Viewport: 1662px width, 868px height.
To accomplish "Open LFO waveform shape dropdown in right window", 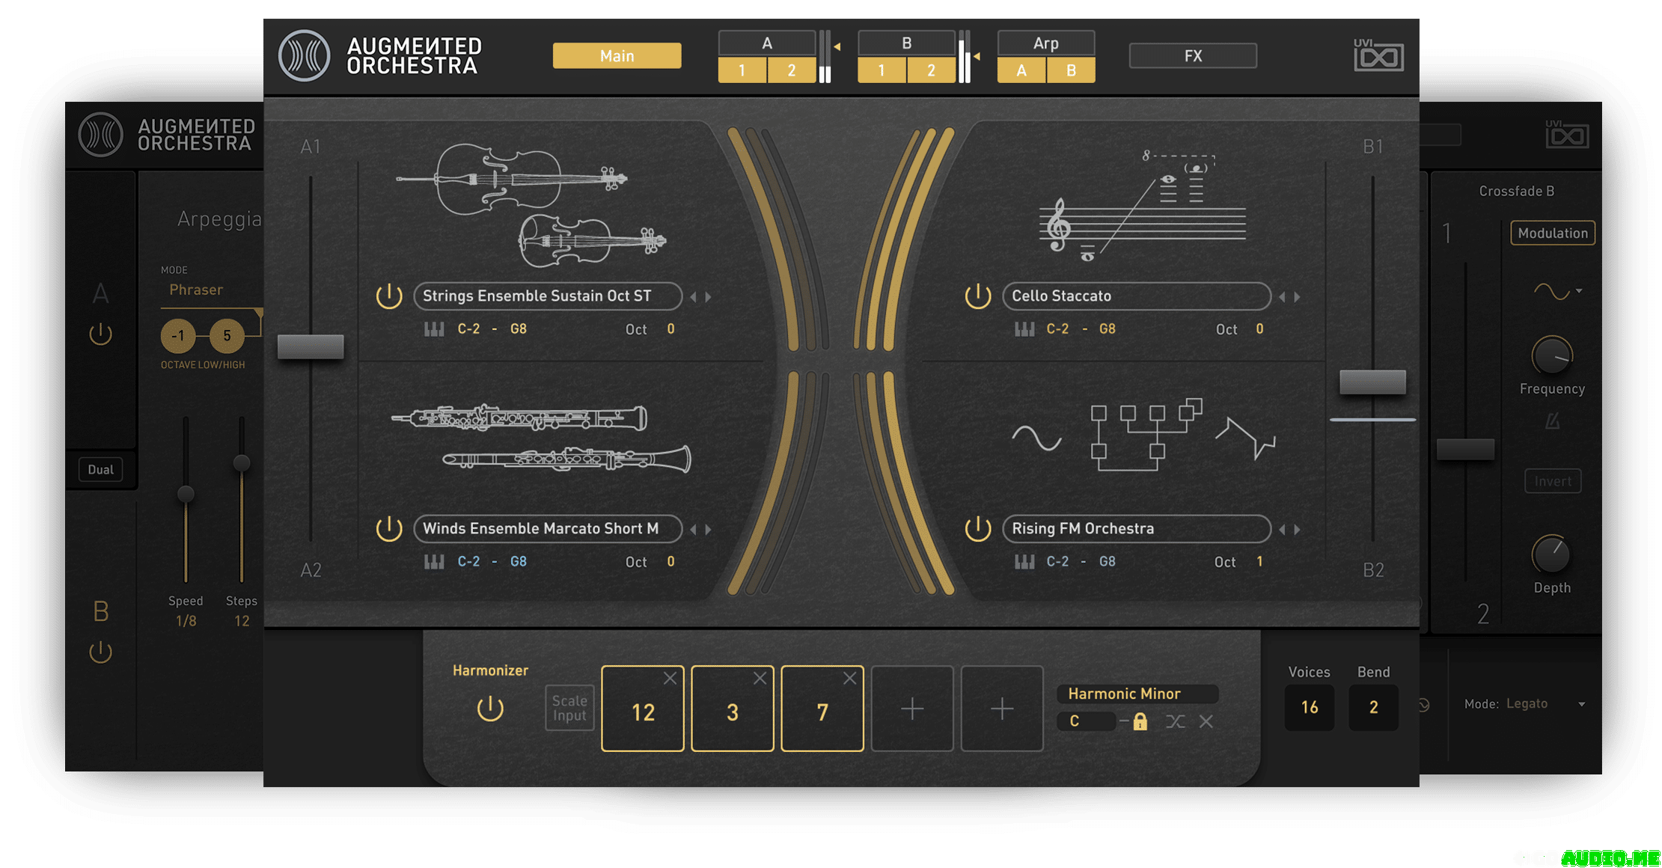I will [x=1558, y=291].
